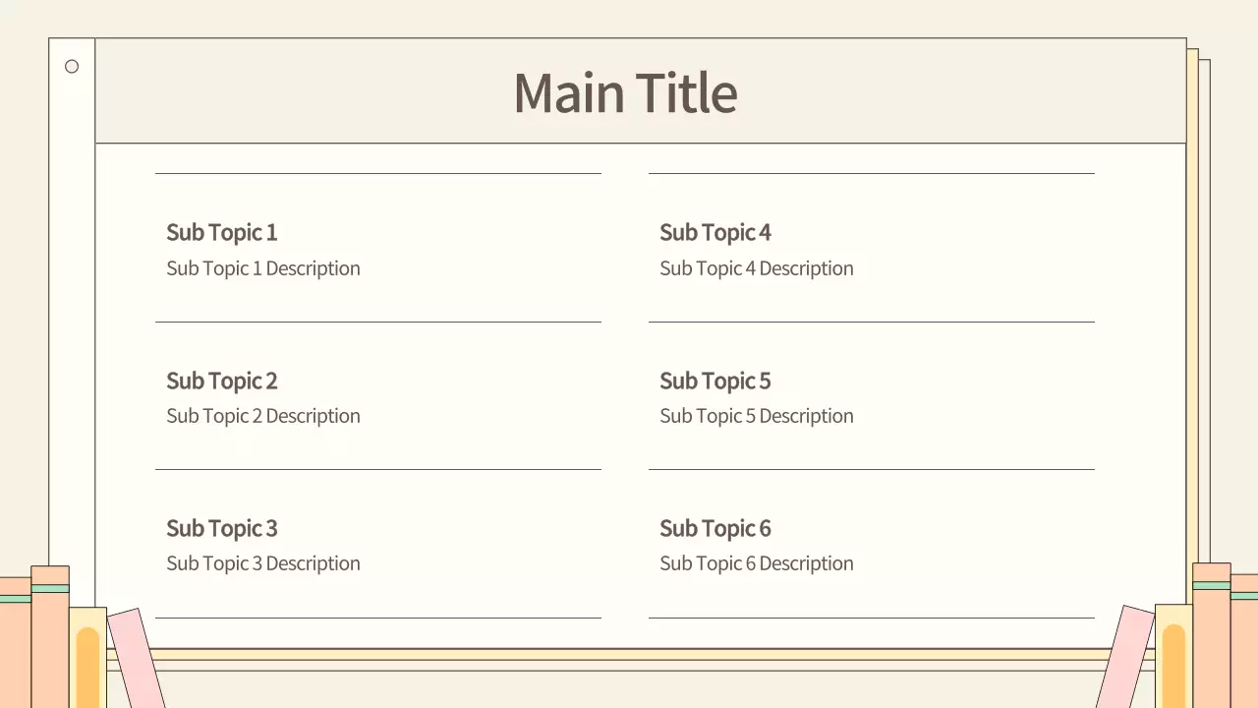Screen dimensions: 1258x708
Task: Select the Sub Topic 3 heading
Action: (x=221, y=528)
